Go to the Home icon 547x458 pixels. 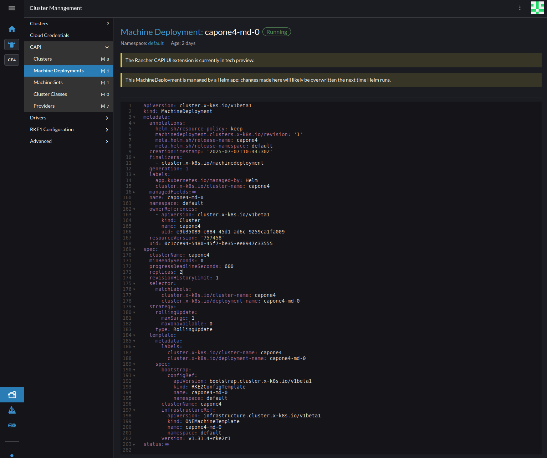pyautogui.click(x=12, y=29)
